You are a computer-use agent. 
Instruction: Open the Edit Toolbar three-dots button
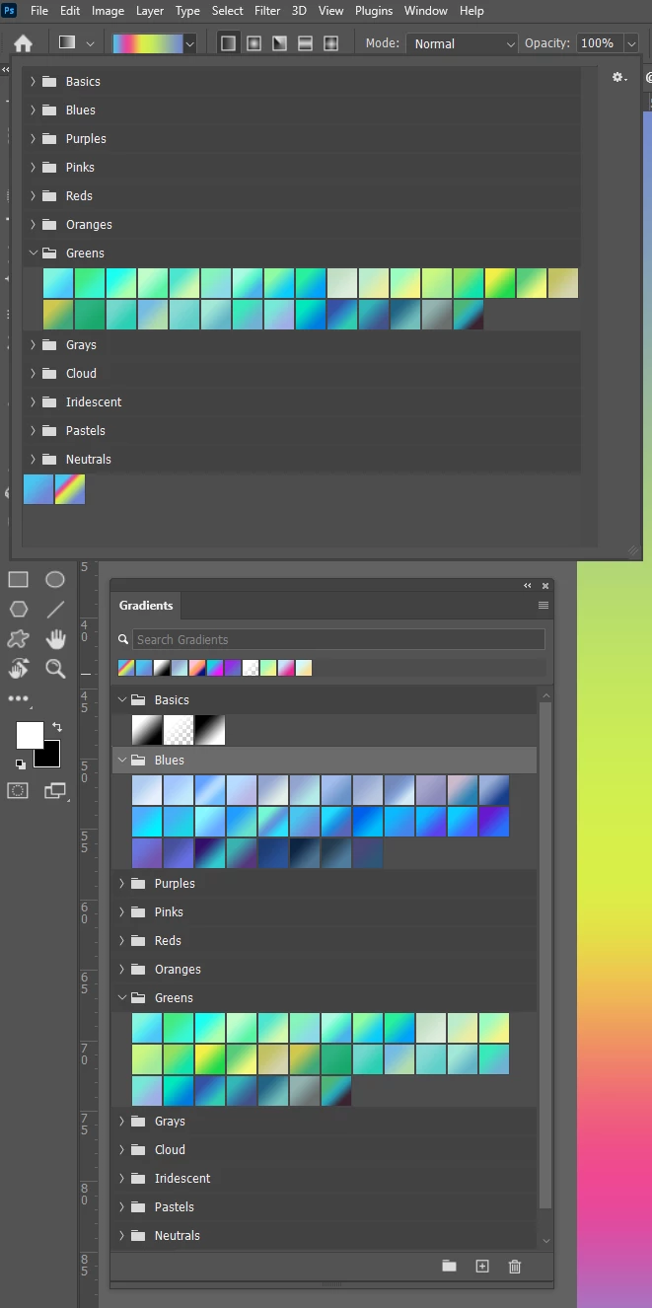19,698
